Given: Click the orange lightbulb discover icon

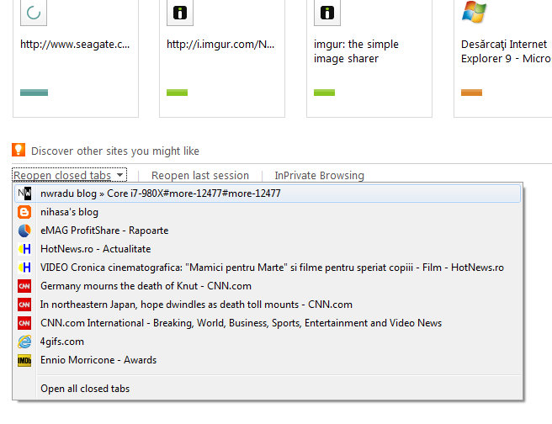Looking at the screenshot, I should tap(19, 150).
